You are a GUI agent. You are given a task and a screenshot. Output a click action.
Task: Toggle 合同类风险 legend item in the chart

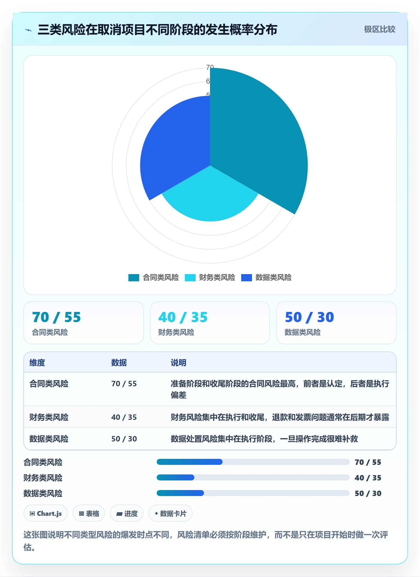(x=154, y=277)
